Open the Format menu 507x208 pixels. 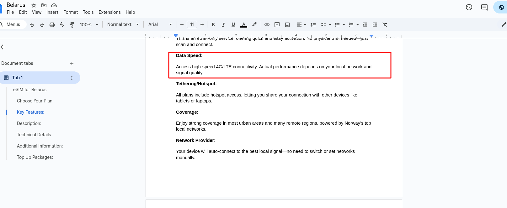[71, 12]
